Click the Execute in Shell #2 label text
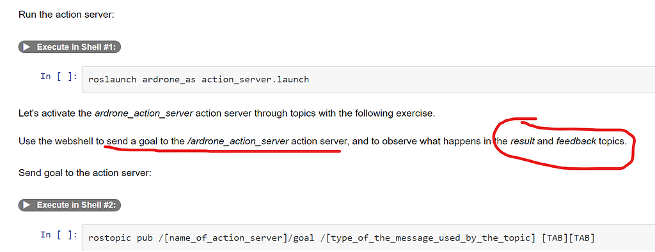 coord(75,205)
